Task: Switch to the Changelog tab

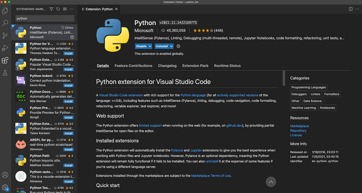Action: [167, 66]
